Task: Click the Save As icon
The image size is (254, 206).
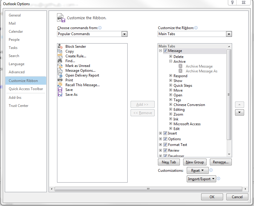Action: [x=60, y=95]
